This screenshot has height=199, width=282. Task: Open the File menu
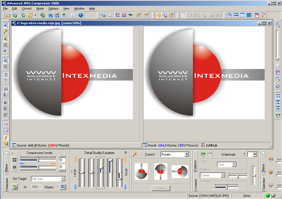point(6,9)
